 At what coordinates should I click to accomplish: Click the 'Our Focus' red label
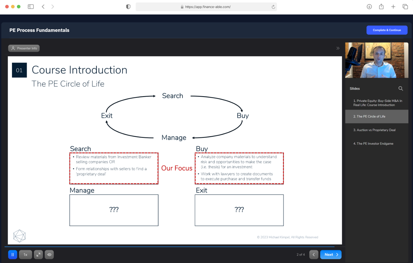pos(177,168)
